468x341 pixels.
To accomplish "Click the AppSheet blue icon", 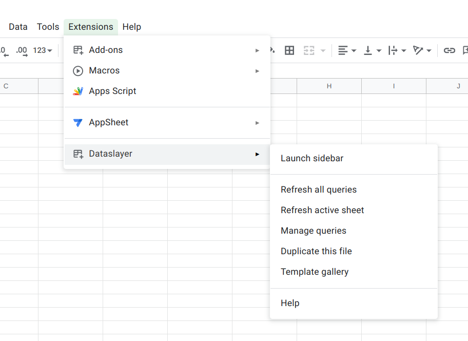I will click(x=78, y=123).
